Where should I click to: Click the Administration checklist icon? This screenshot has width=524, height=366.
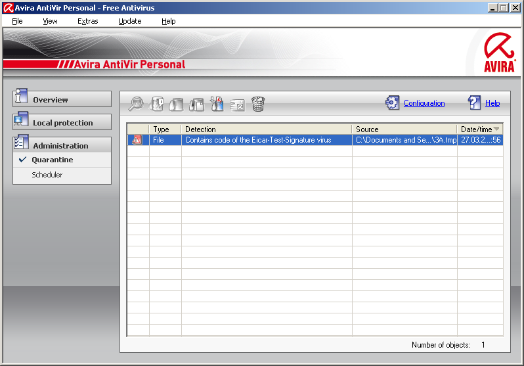coord(21,143)
